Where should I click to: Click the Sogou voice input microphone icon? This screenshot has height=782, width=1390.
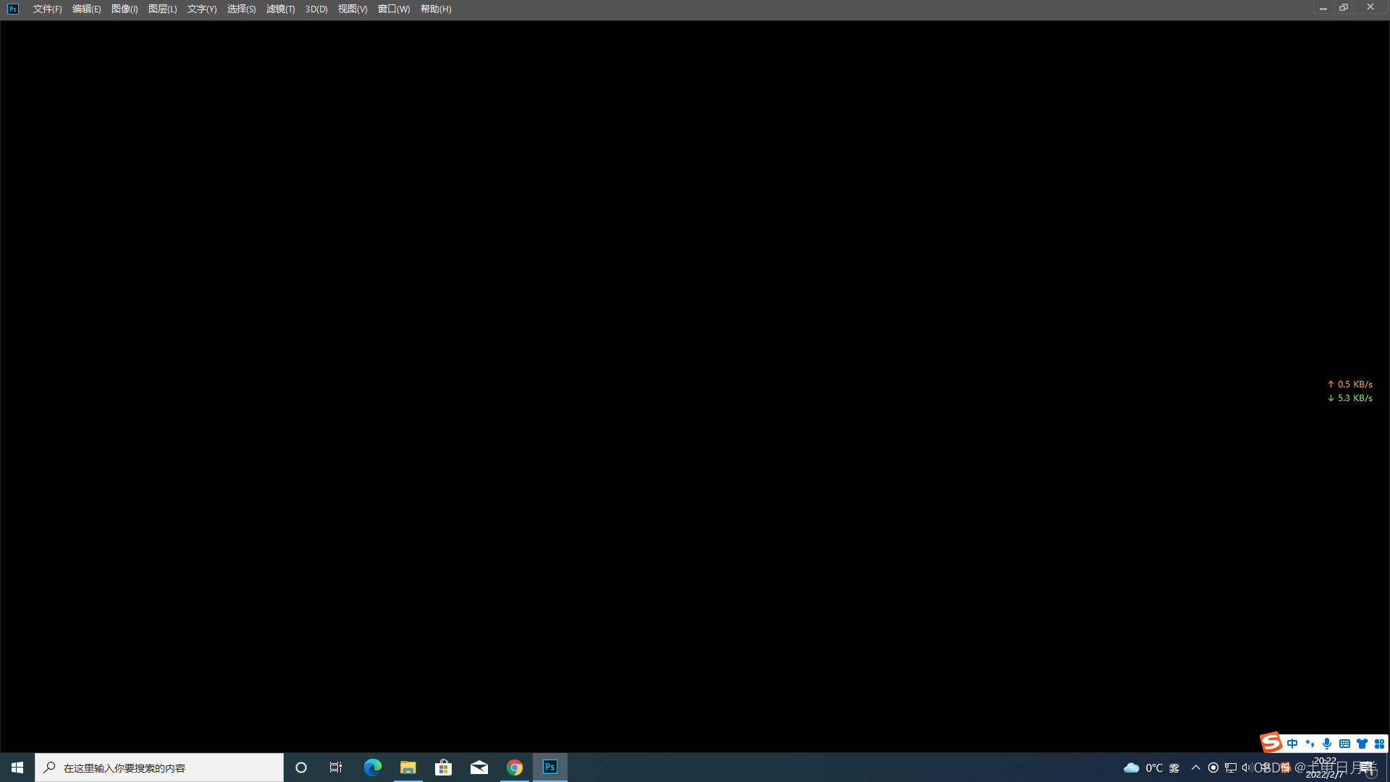click(x=1327, y=744)
